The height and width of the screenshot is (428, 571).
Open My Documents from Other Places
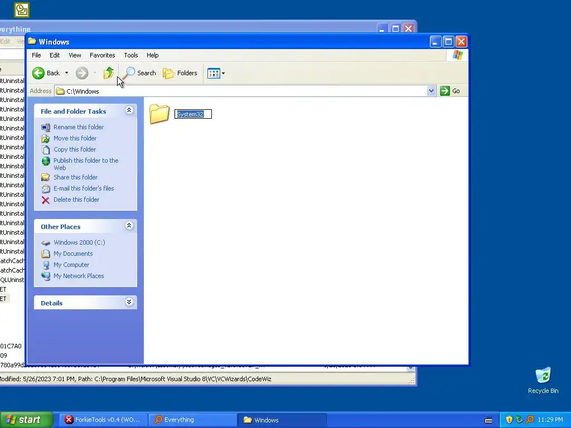[73, 254]
